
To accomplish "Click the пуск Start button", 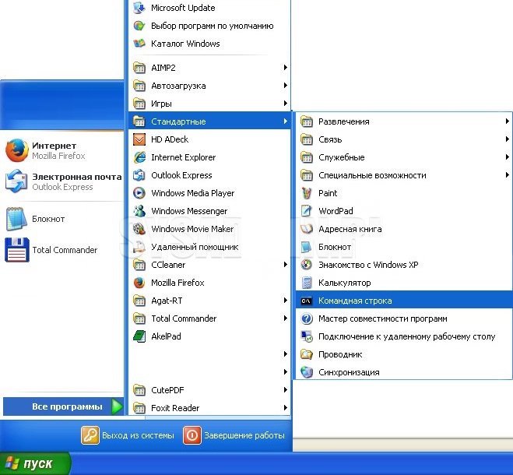I will 35,464.
